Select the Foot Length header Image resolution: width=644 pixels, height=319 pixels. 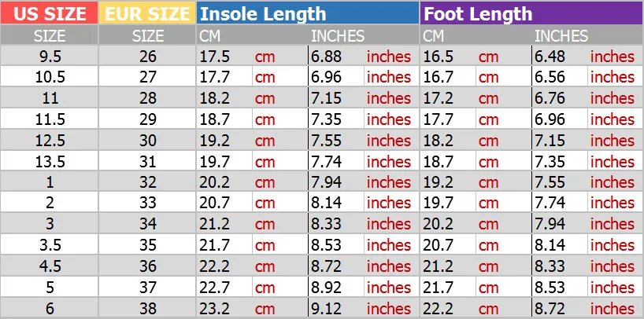(x=531, y=13)
